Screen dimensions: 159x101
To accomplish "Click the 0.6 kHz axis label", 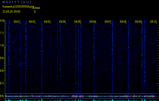I will pyautogui.click(x=2, y=96).
